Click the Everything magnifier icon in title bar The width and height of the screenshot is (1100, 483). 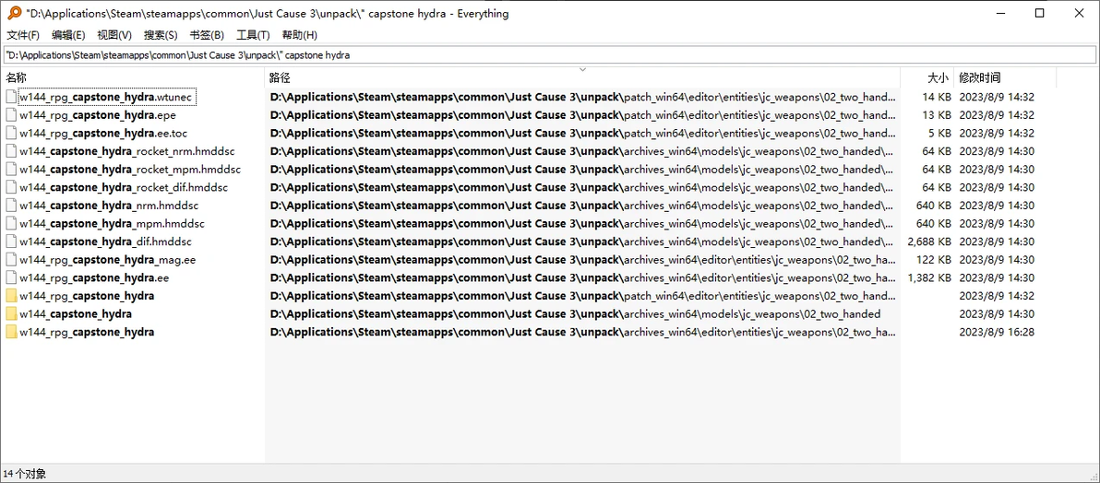(15, 13)
